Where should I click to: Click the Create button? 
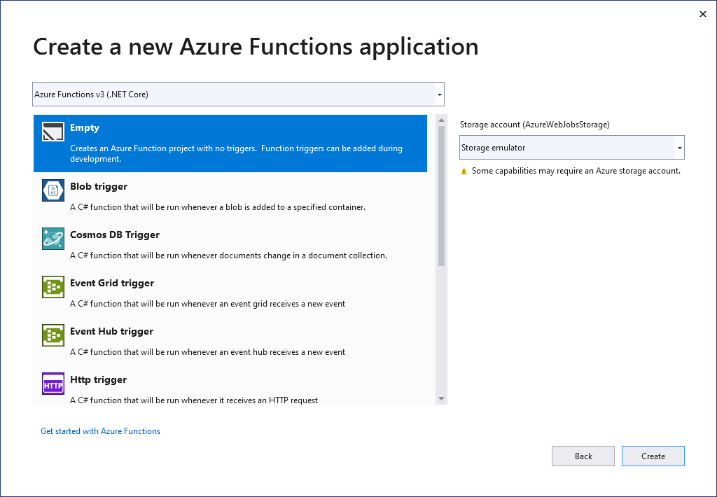(653, 456)
